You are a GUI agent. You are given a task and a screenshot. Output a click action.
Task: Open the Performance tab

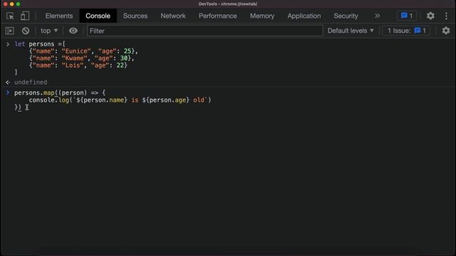(218, 16)
